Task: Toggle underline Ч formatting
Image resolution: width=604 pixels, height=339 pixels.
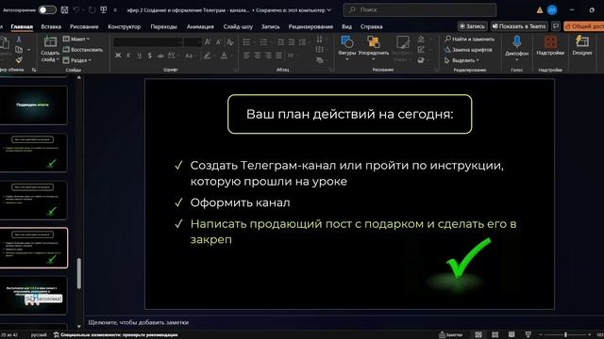Action: (139, 56)
